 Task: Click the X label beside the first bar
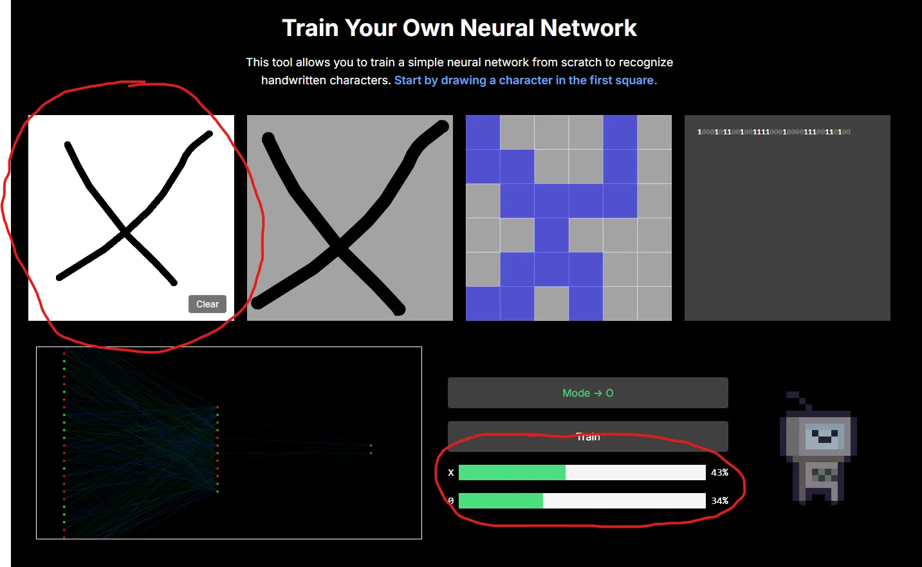451,473
